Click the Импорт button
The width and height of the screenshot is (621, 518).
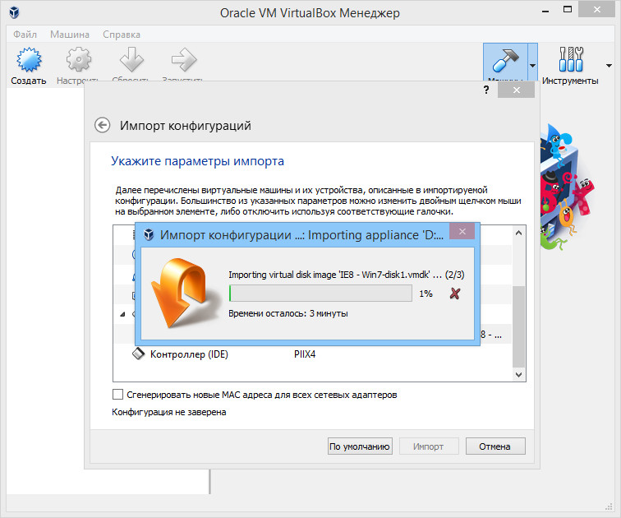coord(429,446)
